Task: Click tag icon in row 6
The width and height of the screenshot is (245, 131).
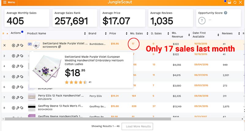Action: [22, 87]
